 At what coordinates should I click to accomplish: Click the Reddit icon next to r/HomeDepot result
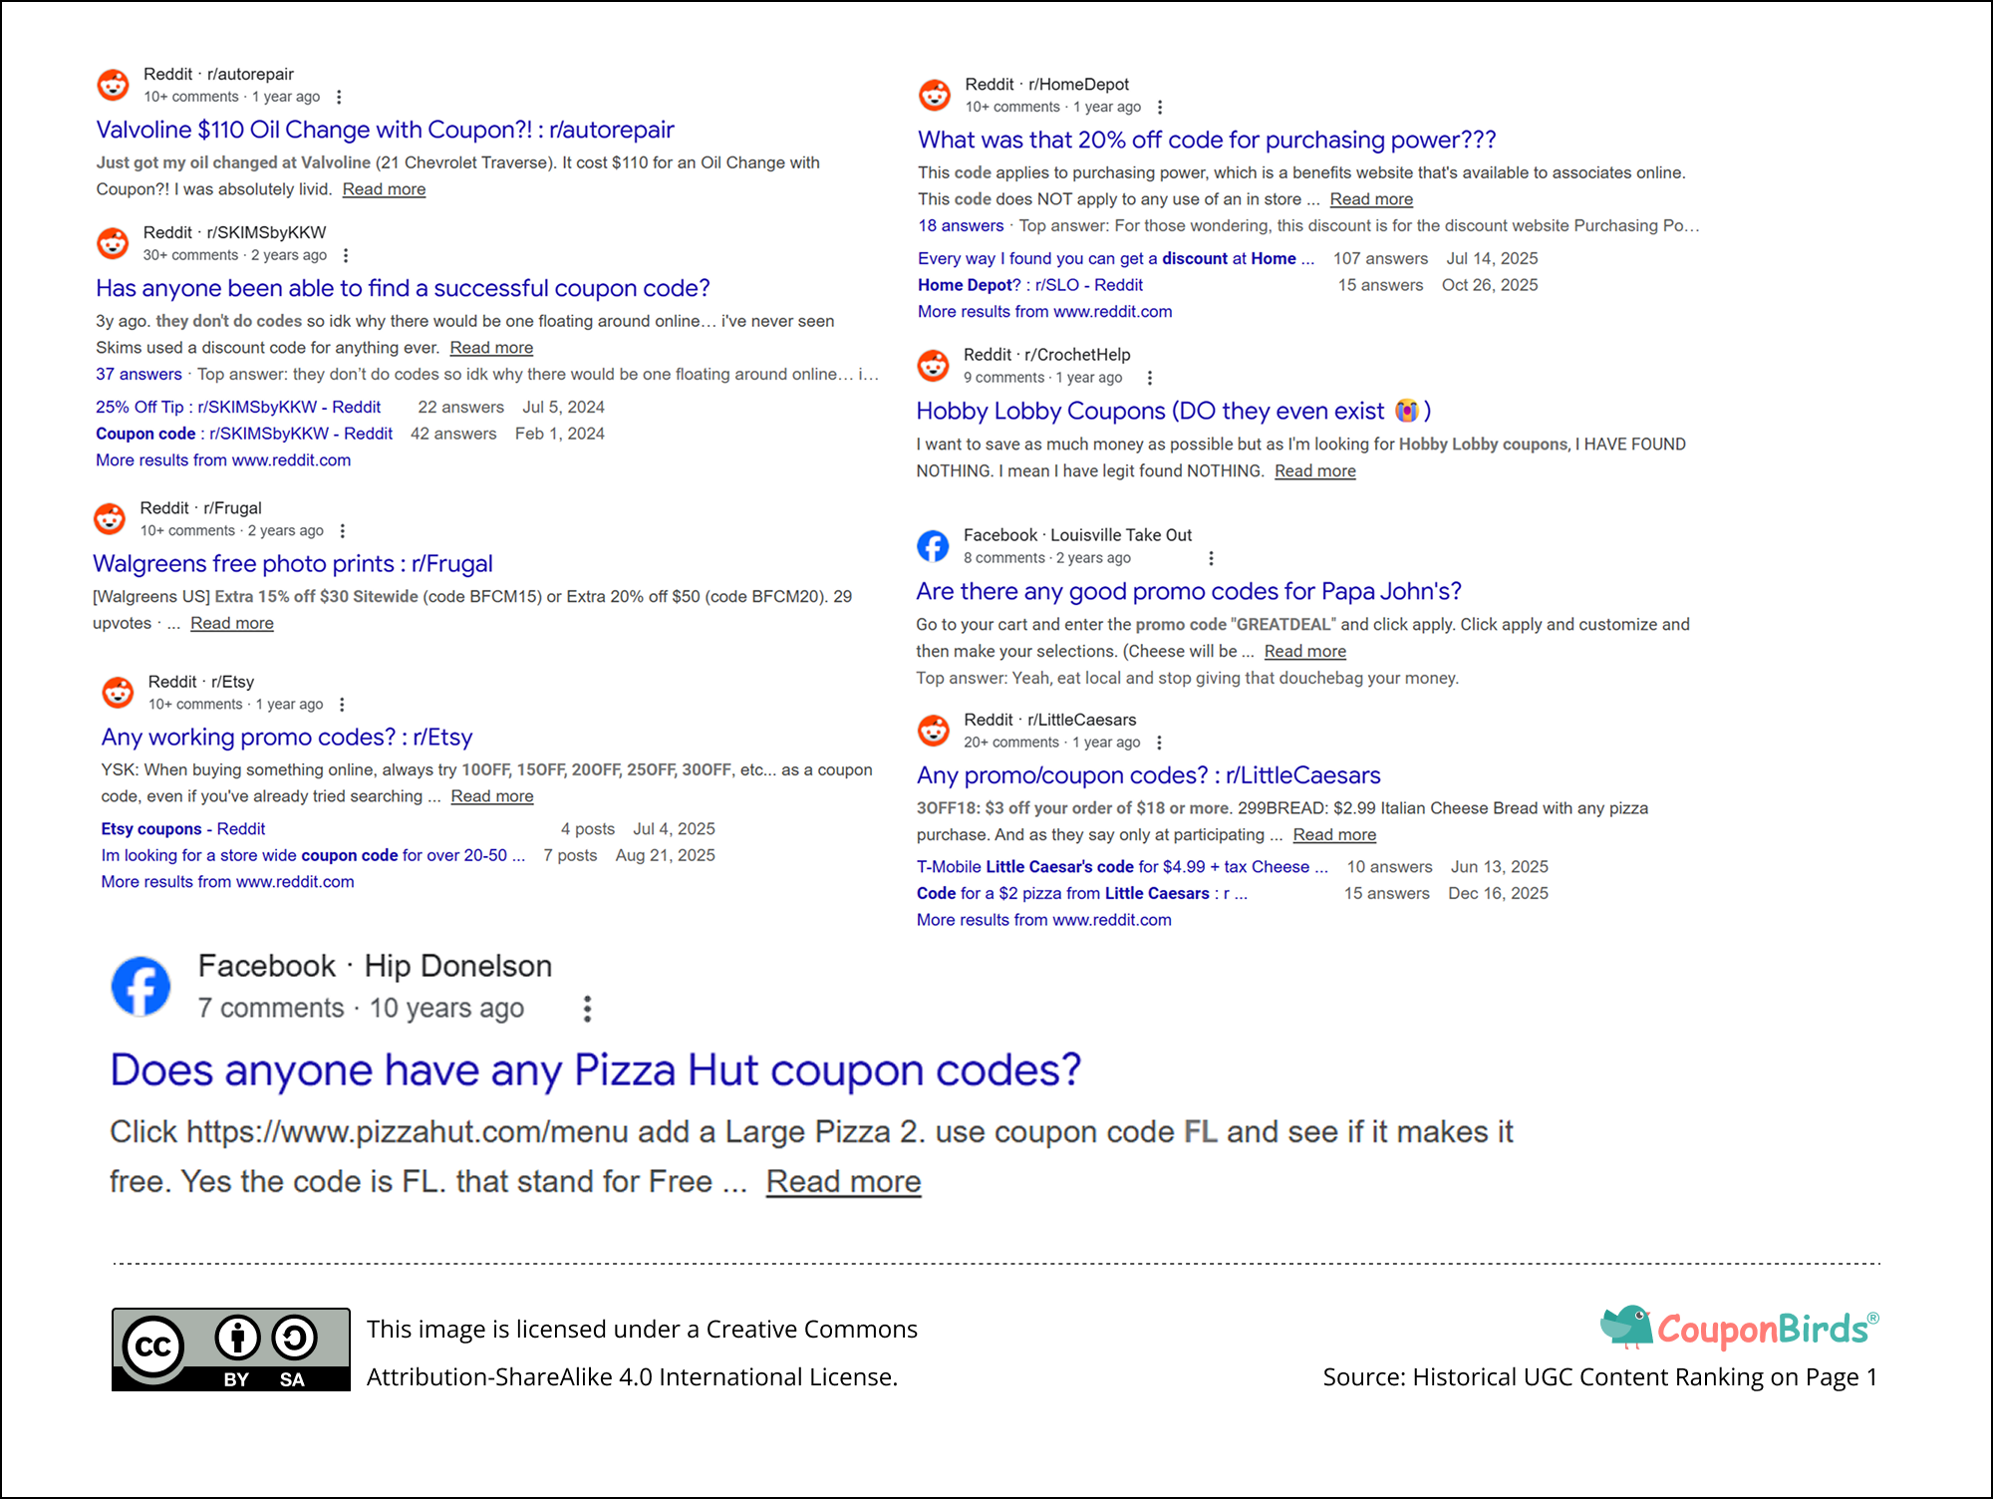pos(934,95)
